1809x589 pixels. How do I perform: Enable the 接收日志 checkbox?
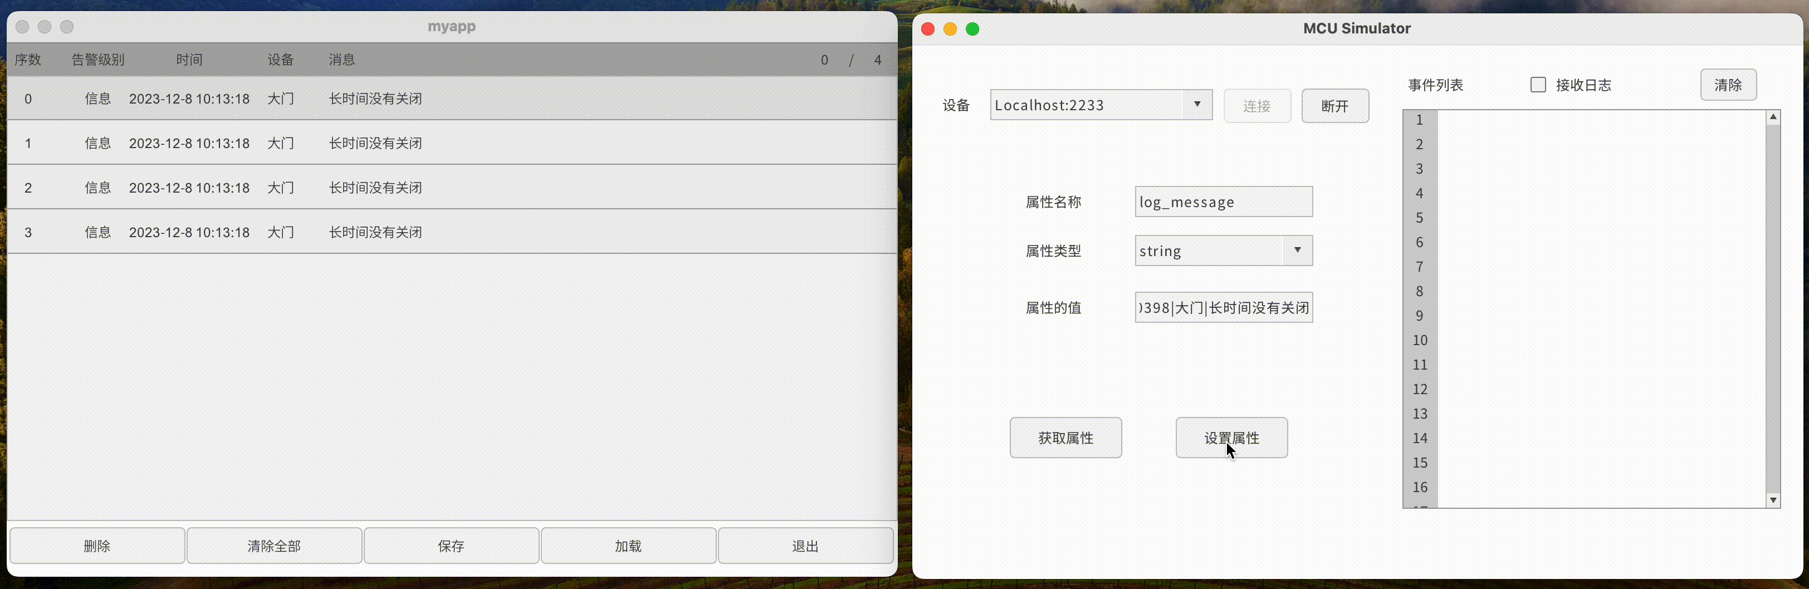click(1538, 85)
